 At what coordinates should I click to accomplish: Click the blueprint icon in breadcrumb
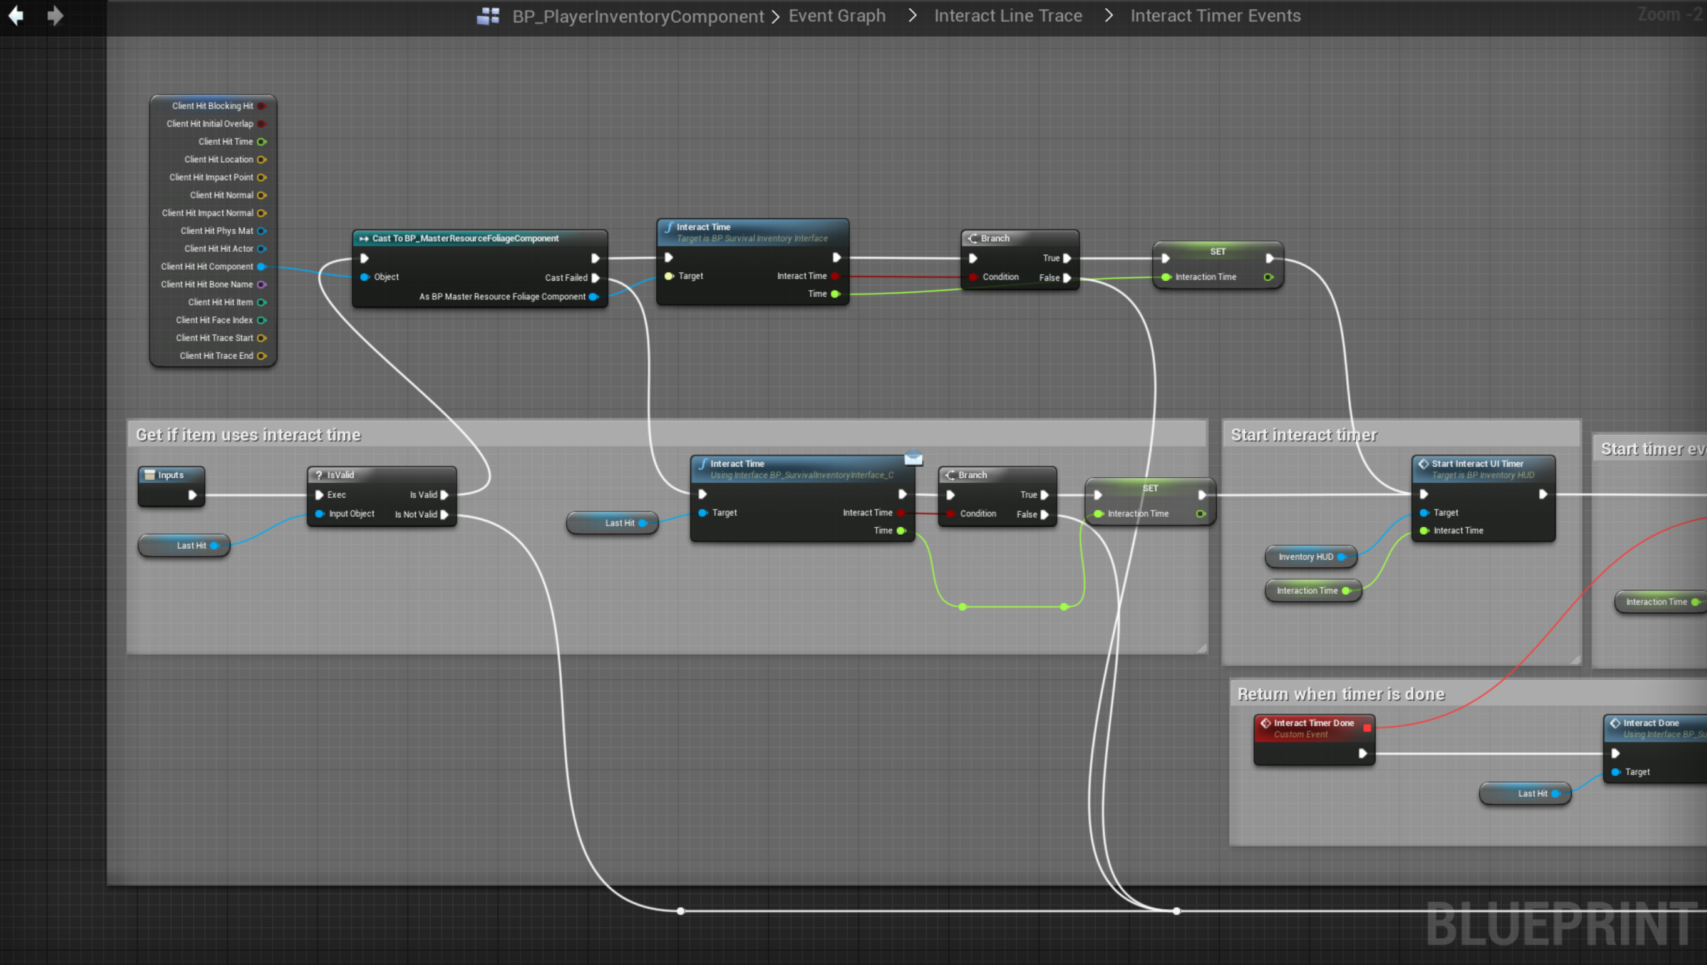488,16
